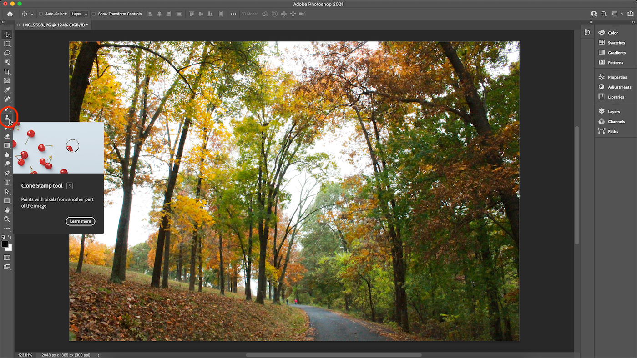Click the Roll 3D Camera icon
Image resolution: width=637 pixels, height=358 pixels.
point(274,14)
